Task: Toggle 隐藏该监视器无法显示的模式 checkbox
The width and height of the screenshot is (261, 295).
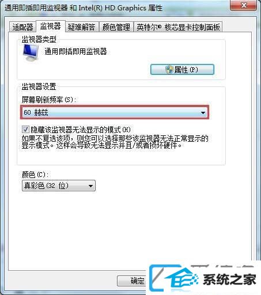Action: point(25,129)
